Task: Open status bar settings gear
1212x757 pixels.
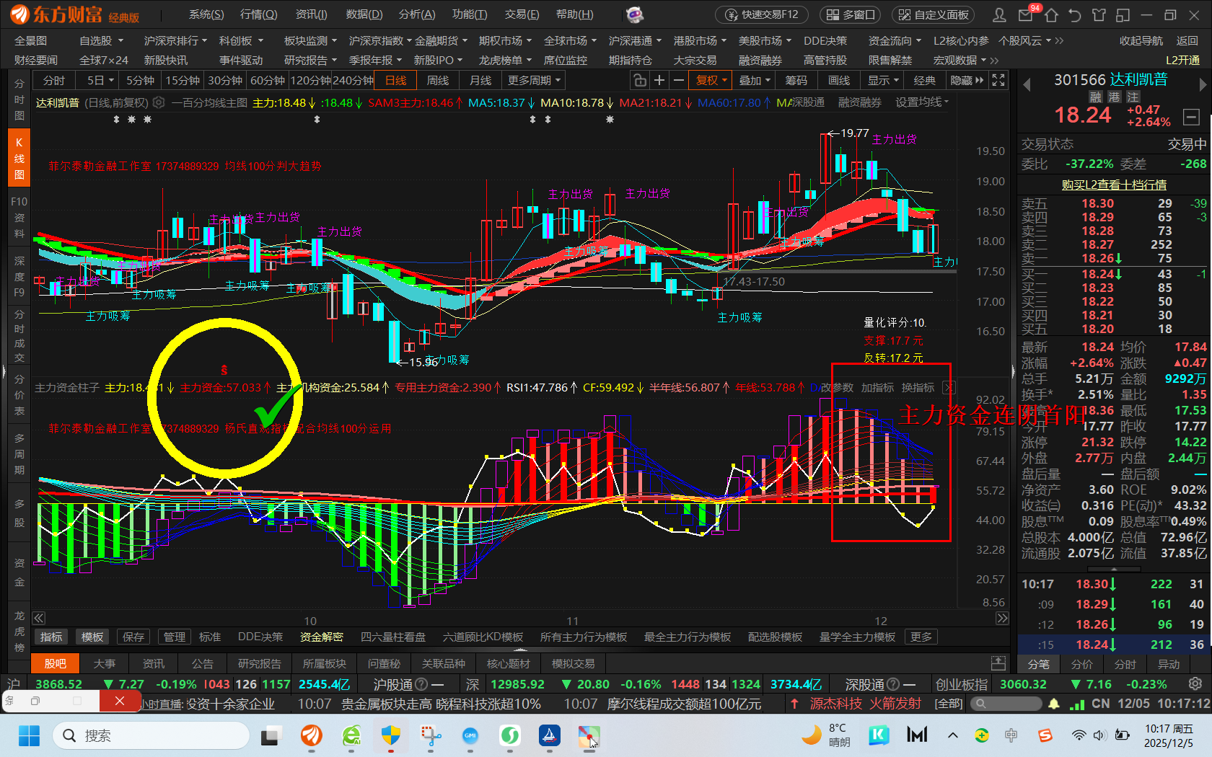Action: (x=1195, y=683)
